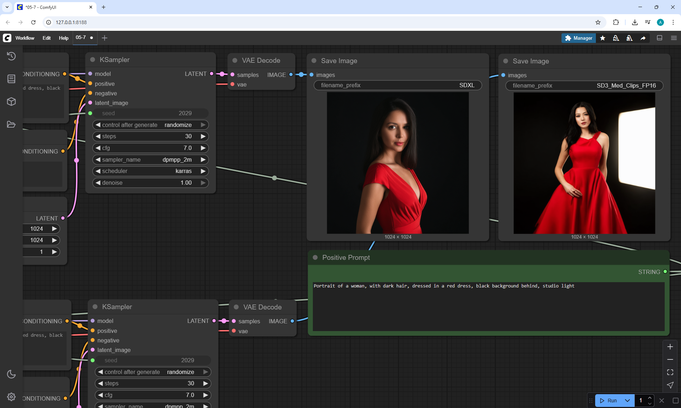Click the zoom in plus button
The height and width of the screenshot is (408, 681).
[670, 347]
